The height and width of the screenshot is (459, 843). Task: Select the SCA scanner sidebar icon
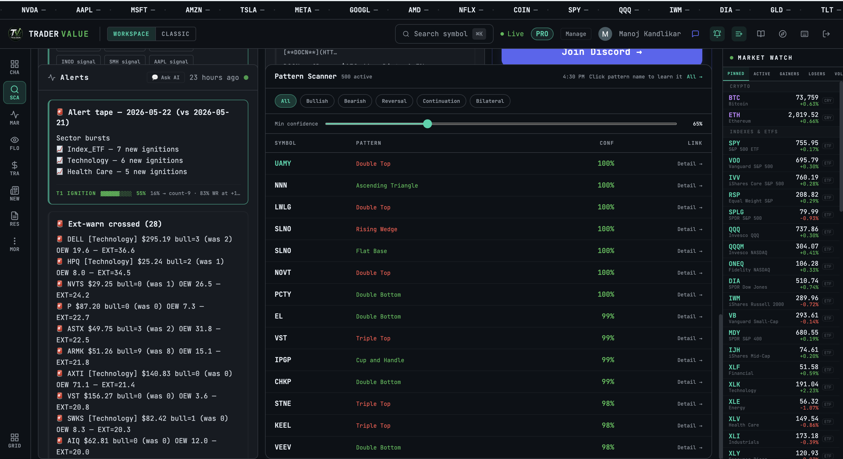pyautogui.click(x=14, y=93)
